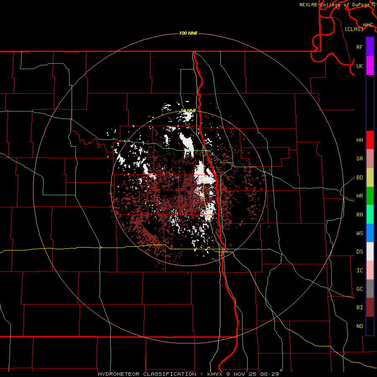
Task: Click the GC legend label
Action: (x=359, y=289)
